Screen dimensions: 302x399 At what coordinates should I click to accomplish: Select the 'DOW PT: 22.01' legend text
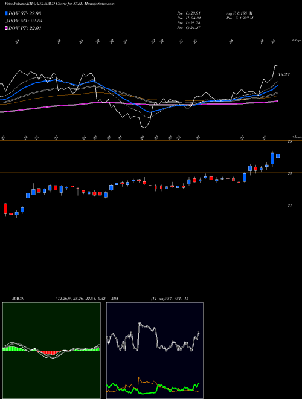pos(25,28)
